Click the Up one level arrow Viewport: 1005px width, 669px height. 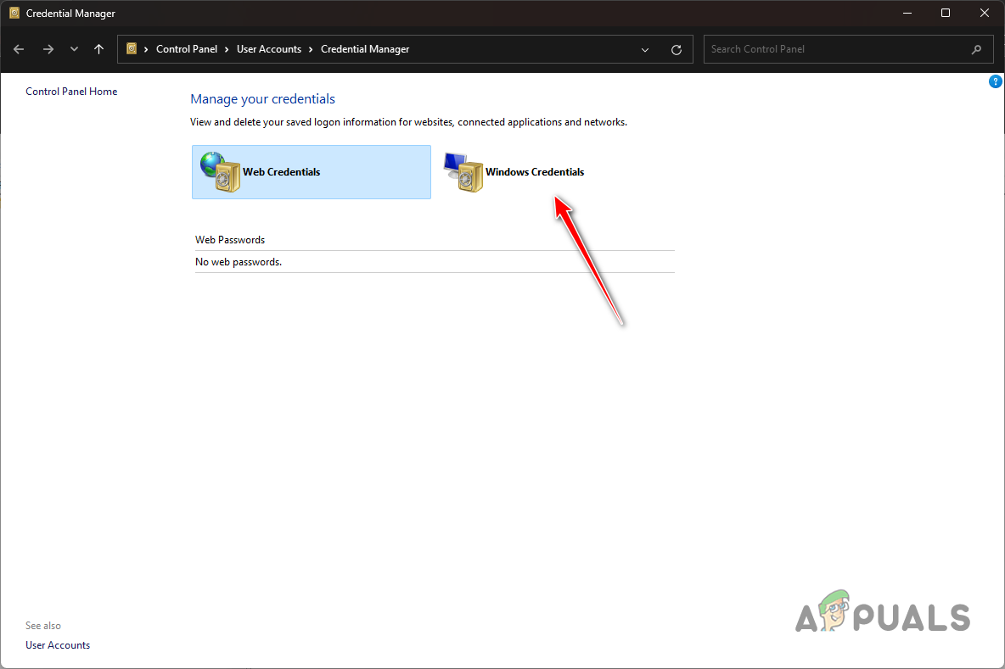pos(98,49)
